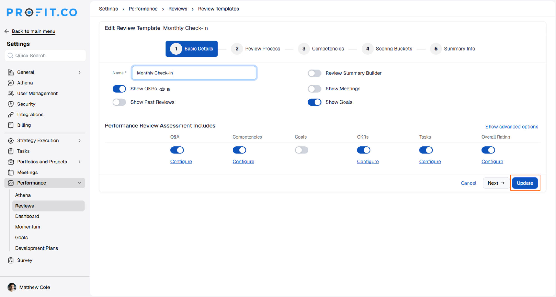
Task: Click Matthew Cole's profile avatar
Action: [x=12, y=287]
